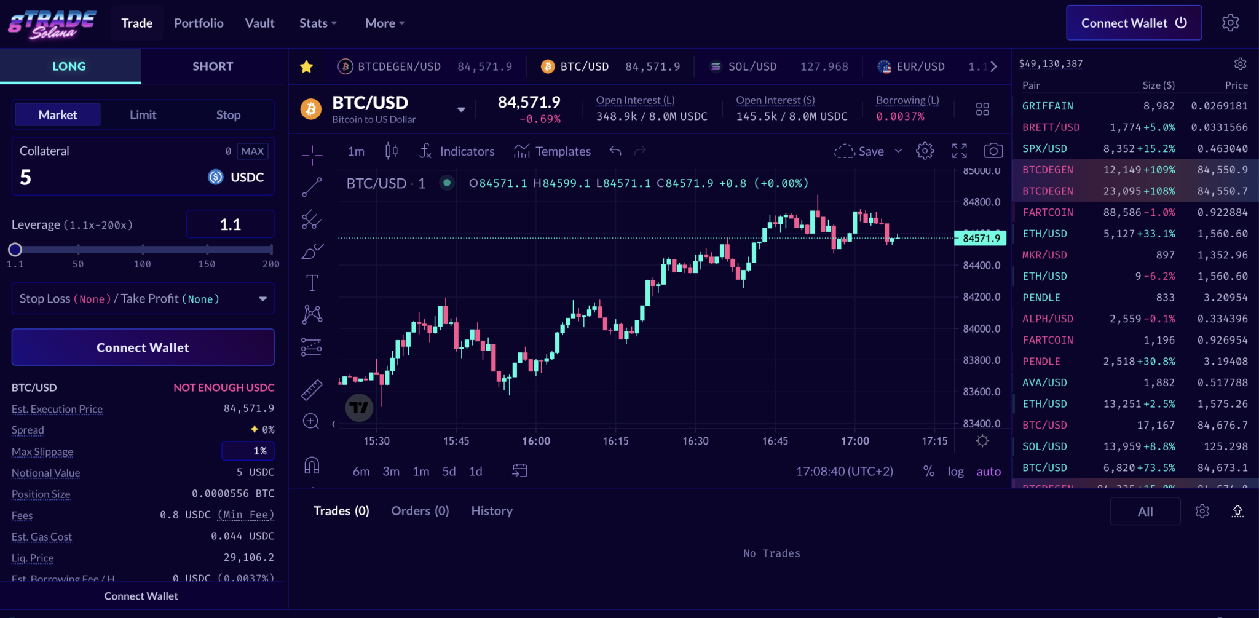1259x618 pixels.
Task: Set chart range to 6m
Action: click(x=361, y=472)
